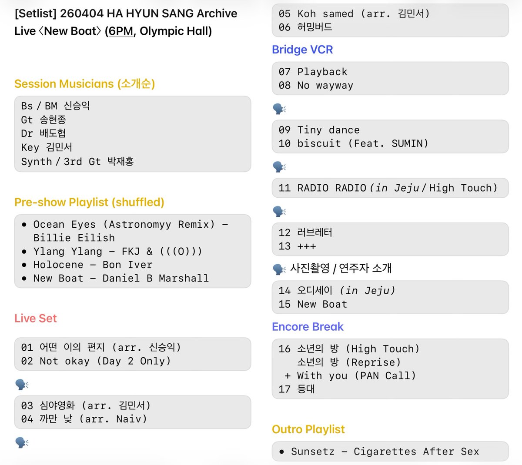
Task: Click the speaking-head emoji beside 사진촬영 / 연주자 소개
Action: tap(279, 269)
